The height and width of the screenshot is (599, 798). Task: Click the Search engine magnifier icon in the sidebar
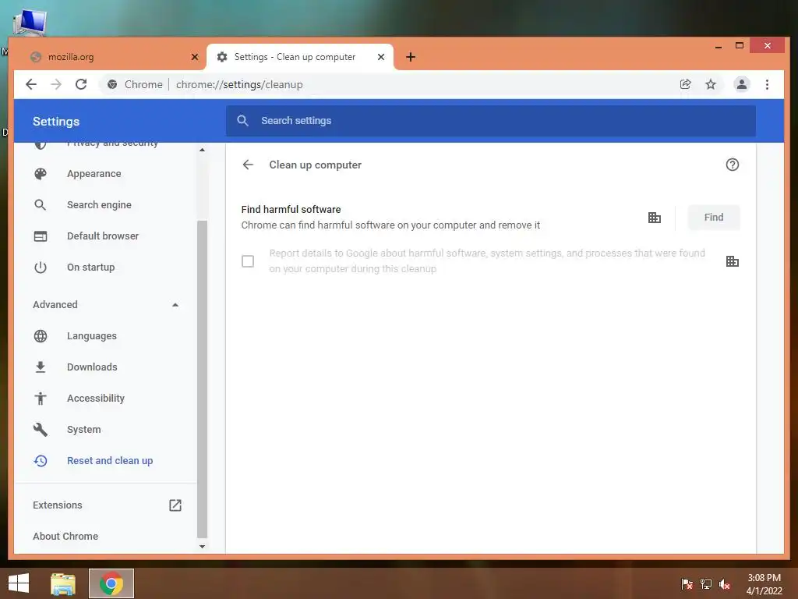[x=41, y=205]
